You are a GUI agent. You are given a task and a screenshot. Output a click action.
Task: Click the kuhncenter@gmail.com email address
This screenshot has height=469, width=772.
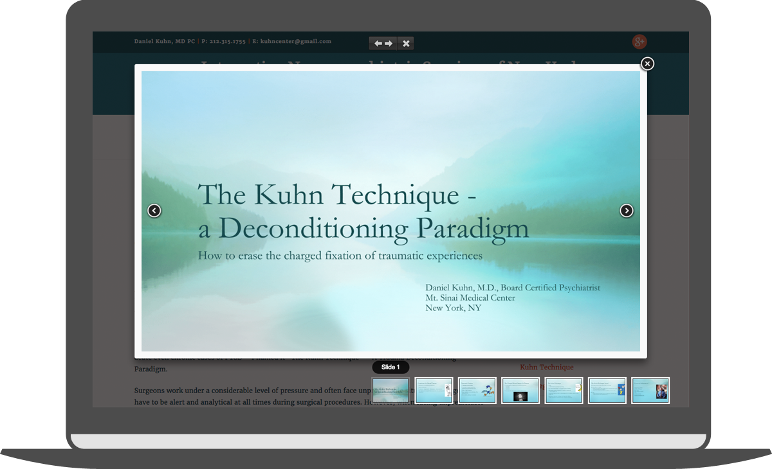pyautogui.click(x=295, y=41)
